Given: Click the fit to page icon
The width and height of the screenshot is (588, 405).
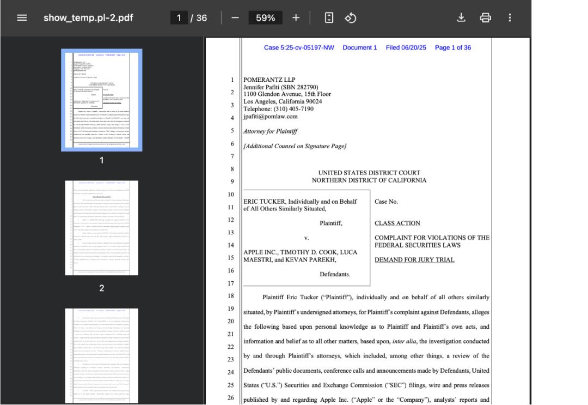Looking at the screenshot, I should point(329,17).
